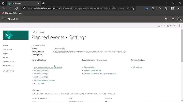The image size is (183, 102).
Task: Open Site contents in left navigation
Action: click(x=8, y=65)
